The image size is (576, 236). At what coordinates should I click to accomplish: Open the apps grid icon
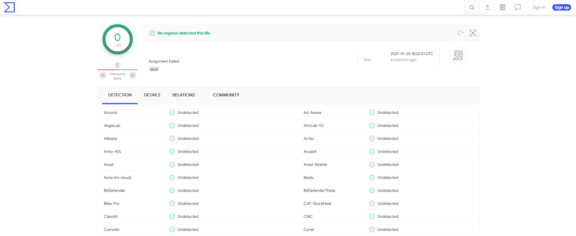[x=503, y=8]
